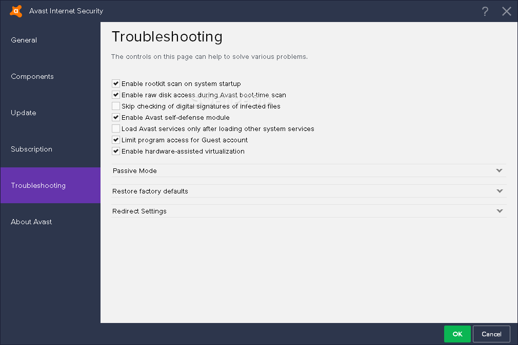Click the Avast Internet Security title text
The height and width of the screenshot is (345, 518).
[x=66, y=11]
